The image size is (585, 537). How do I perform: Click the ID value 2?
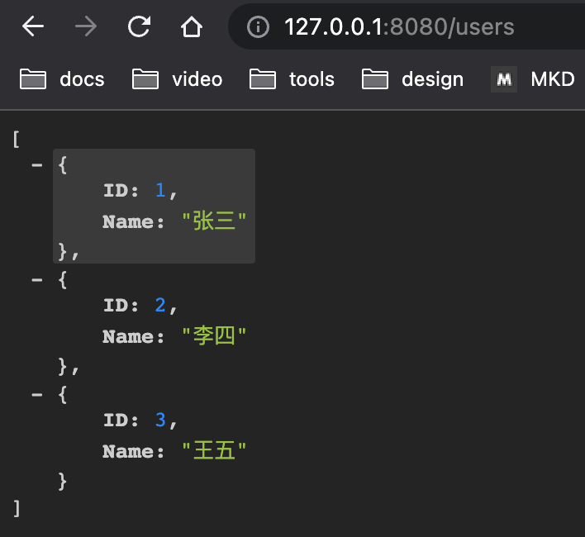160,305
